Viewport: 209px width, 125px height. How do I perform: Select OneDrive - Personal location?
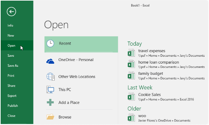pyautogui.click(x=76, y=60)
